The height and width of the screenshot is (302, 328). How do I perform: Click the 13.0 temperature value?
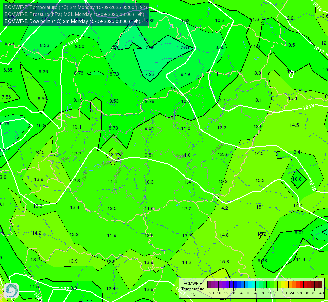(256, 73)
